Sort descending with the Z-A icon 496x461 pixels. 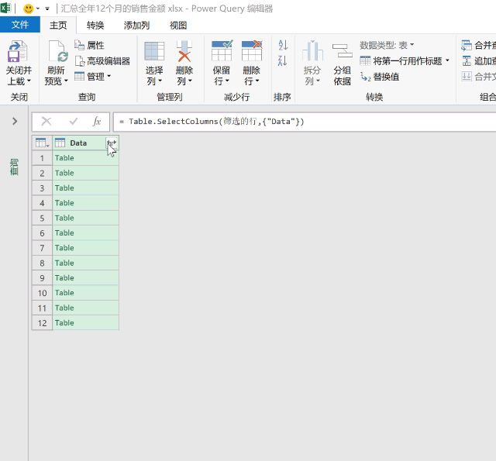coord(282,61)
